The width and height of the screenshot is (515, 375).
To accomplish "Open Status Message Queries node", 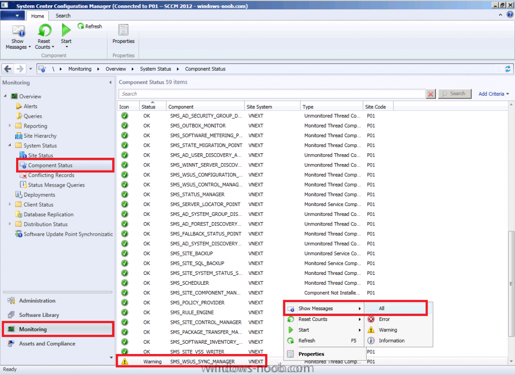I will point(56,185).
